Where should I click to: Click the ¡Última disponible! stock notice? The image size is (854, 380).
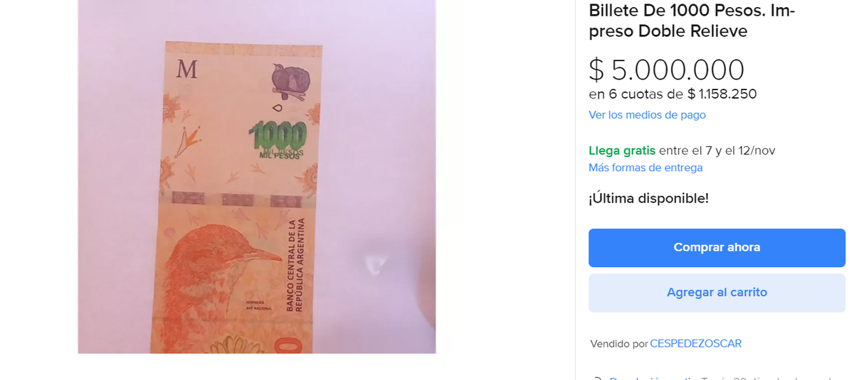(x=648, y=198)
